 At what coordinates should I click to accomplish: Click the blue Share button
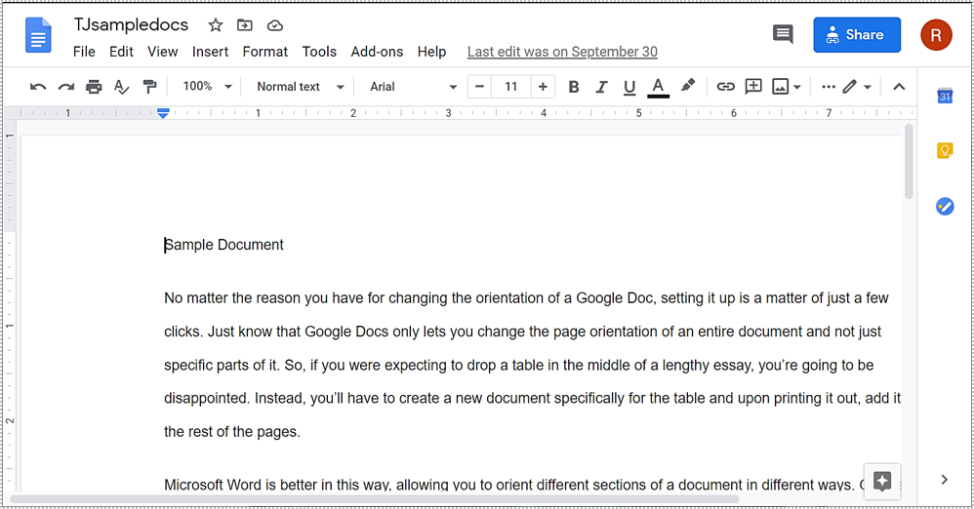point(857,35)
